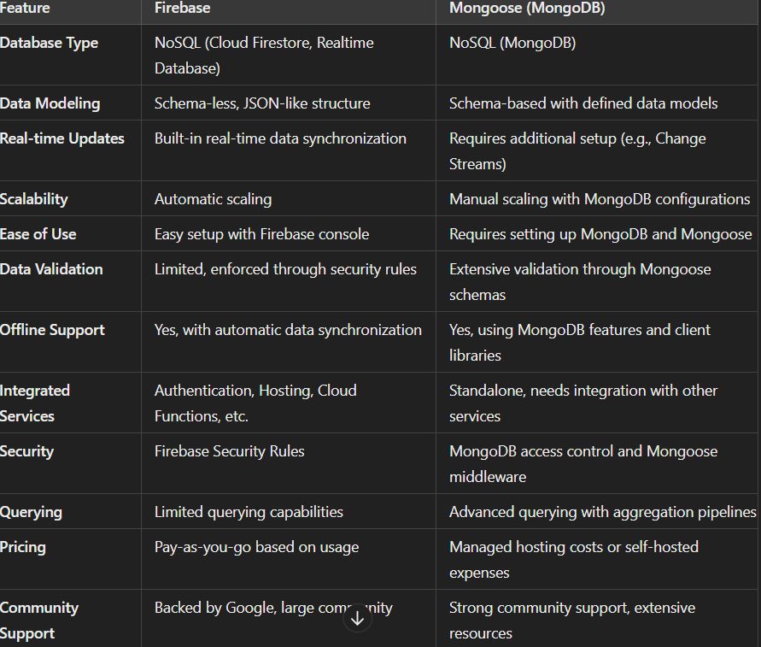761x647 pixels.
Task: Select the Community Support row label
Action: point(38,621)
